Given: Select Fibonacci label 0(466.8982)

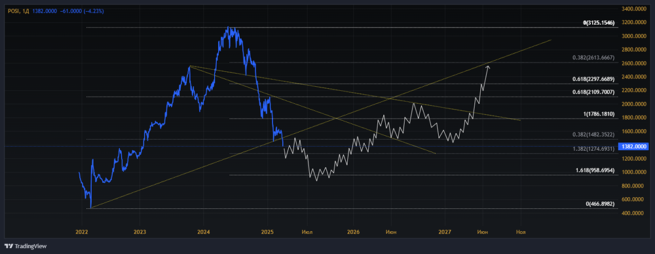Looking at the screenshot, I should 600,204.
